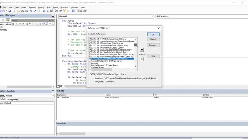The image size is (248, 139).
Task: Click Help button in the References dialog
Action: (153, 56)
